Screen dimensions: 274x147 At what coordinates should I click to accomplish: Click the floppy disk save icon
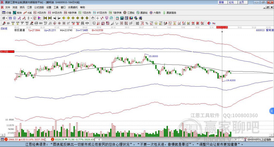[131, 18]
